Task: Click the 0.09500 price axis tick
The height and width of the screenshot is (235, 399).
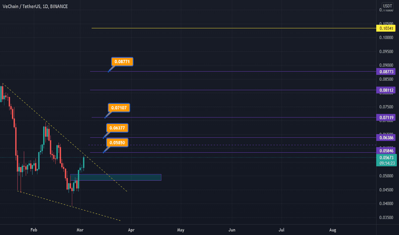Action: 386,52
